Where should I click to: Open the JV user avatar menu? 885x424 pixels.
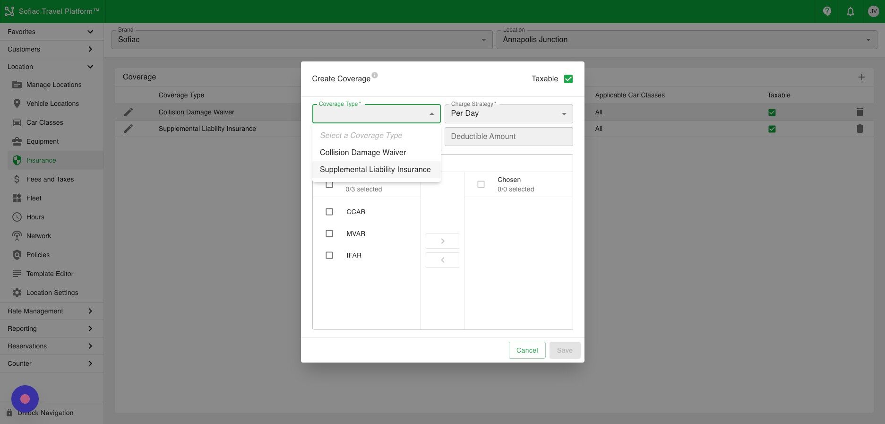(873, 11)
